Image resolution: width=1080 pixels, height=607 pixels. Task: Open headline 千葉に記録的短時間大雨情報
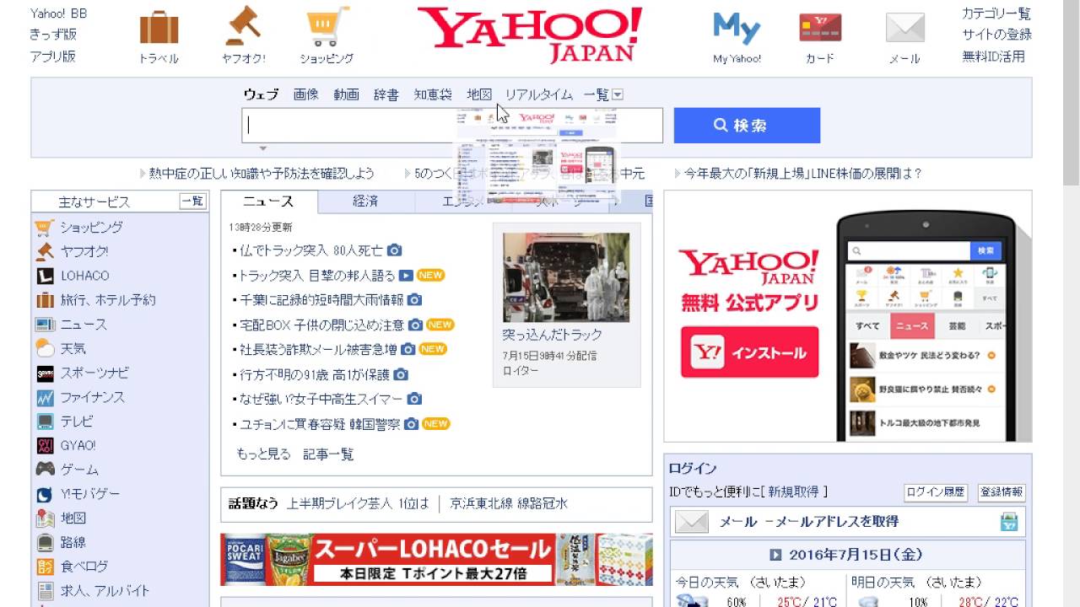[321, 299]
